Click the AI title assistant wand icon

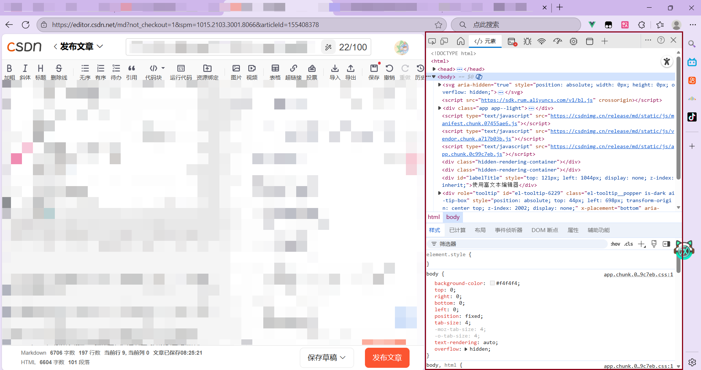[328, 47]
